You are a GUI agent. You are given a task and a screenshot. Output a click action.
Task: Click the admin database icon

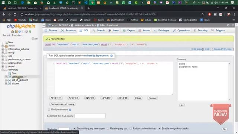6,46
